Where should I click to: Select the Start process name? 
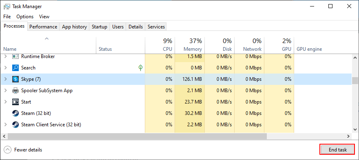click(x=26, y=102)
